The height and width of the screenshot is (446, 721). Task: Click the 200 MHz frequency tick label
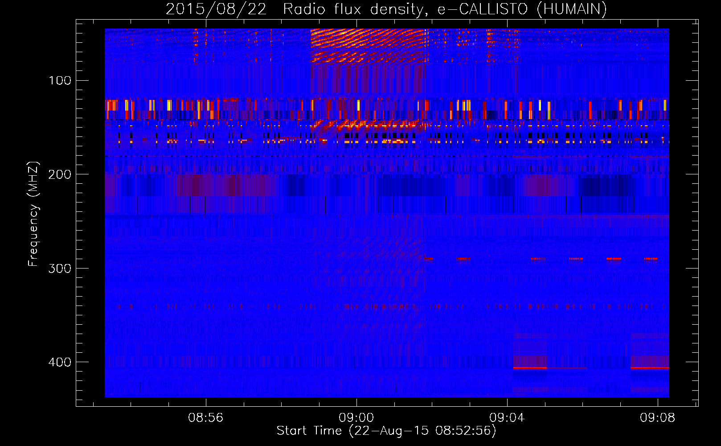point(60,174)
